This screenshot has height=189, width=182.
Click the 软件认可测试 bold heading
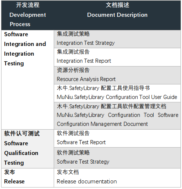22,134
